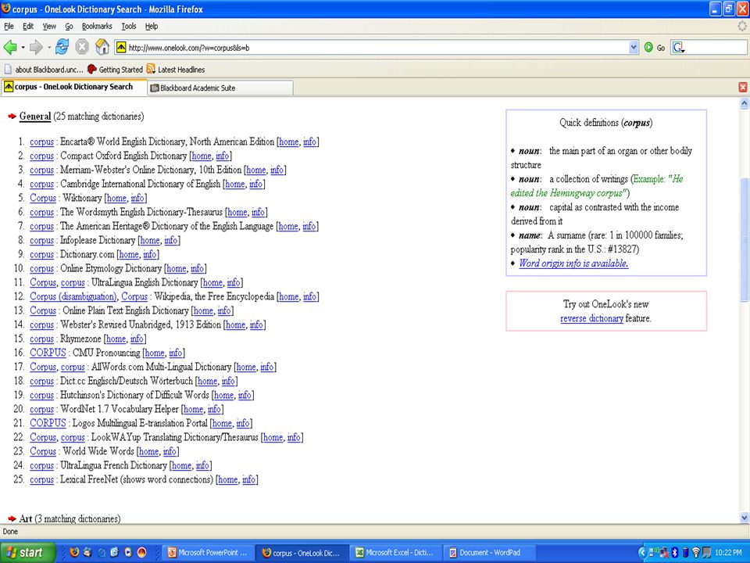This screenshot has height=563, width=750.
Task: Click Word origin info is available link
Action: pos(573,264)
